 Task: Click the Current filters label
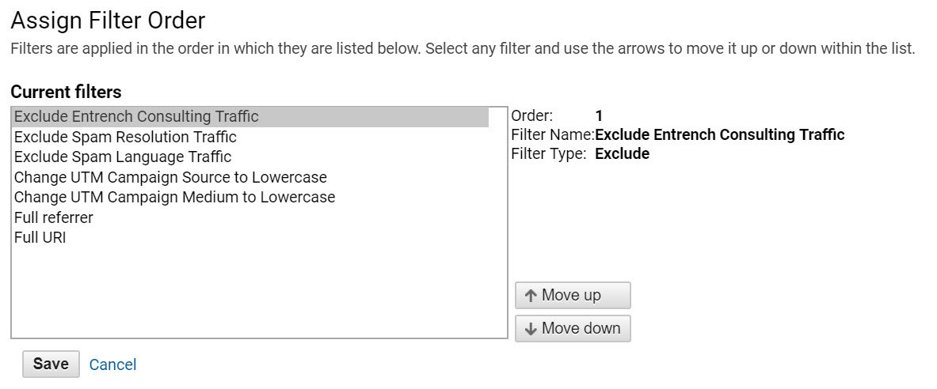[x=66, y=92]
